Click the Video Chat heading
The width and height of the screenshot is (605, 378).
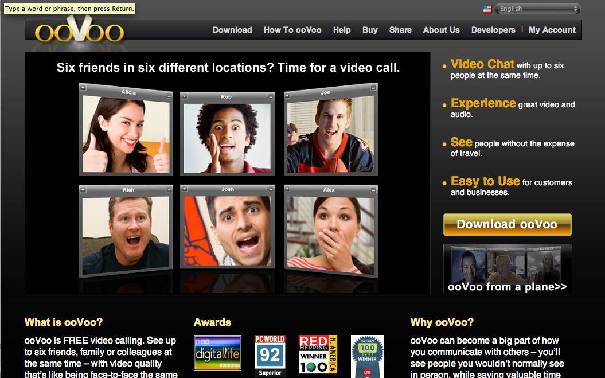point(482,64)
